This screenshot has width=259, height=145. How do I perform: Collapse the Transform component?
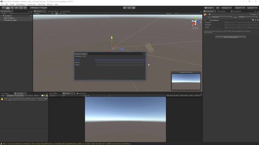click(204, 20)
